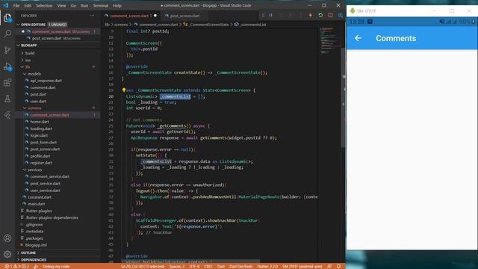Click the Explorer more actions ellipsis
This screenshot has height=269, width=478.
click(92, 16)
